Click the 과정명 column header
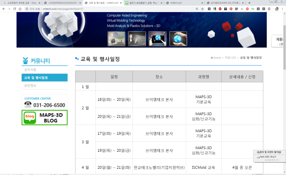 [x=203, y=77]
